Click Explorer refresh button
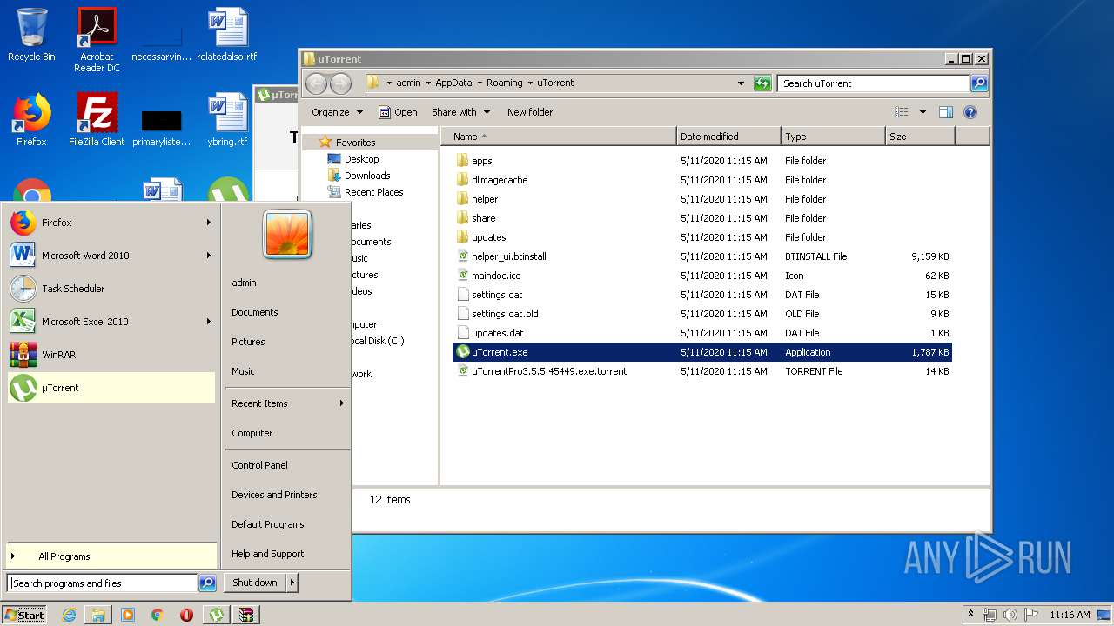This screenshot has height=626, width=1114. click(762, 83)
